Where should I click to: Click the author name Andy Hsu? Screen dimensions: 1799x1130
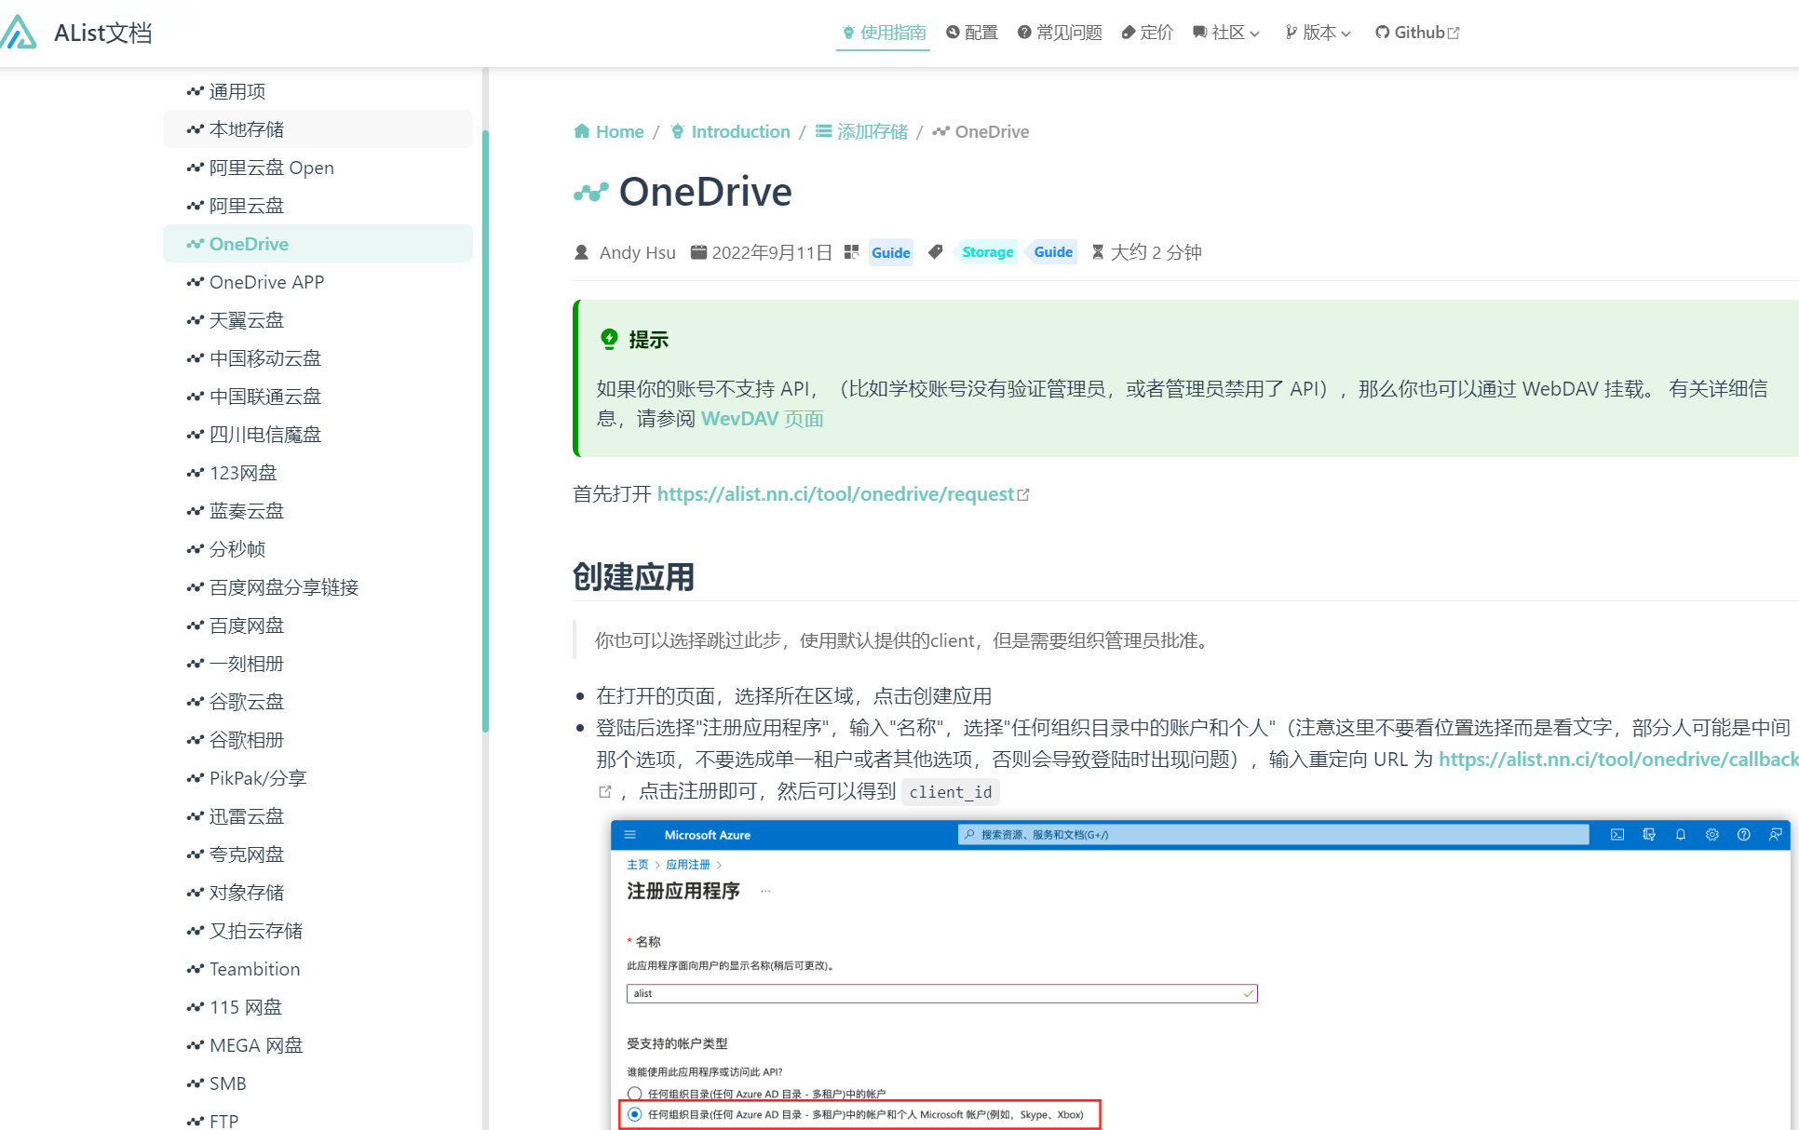pyautogui.click(x=637, y=252)
